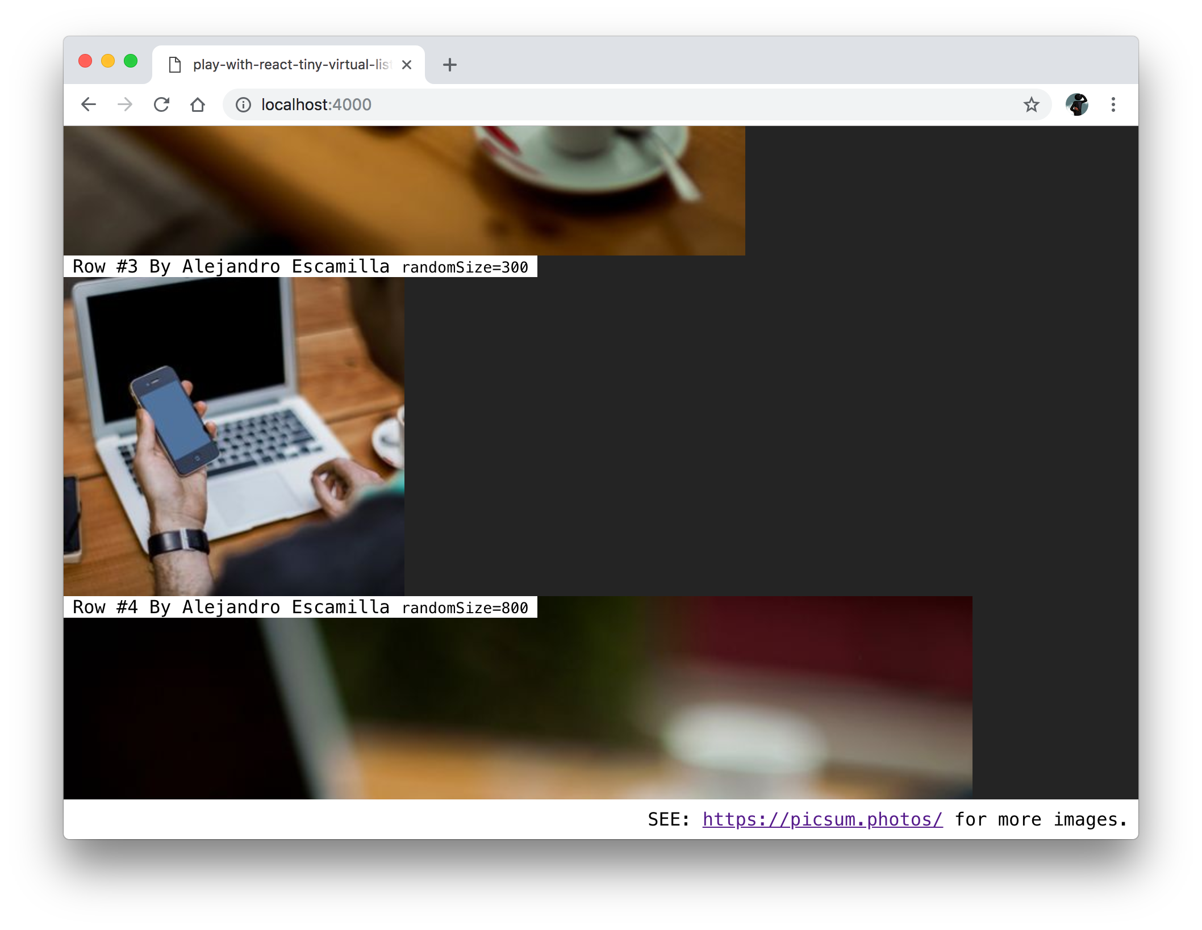This screenshot has height=930, width=1202.
Task: Bookmark this page with the star
Action: click(x=1031, y=104)
